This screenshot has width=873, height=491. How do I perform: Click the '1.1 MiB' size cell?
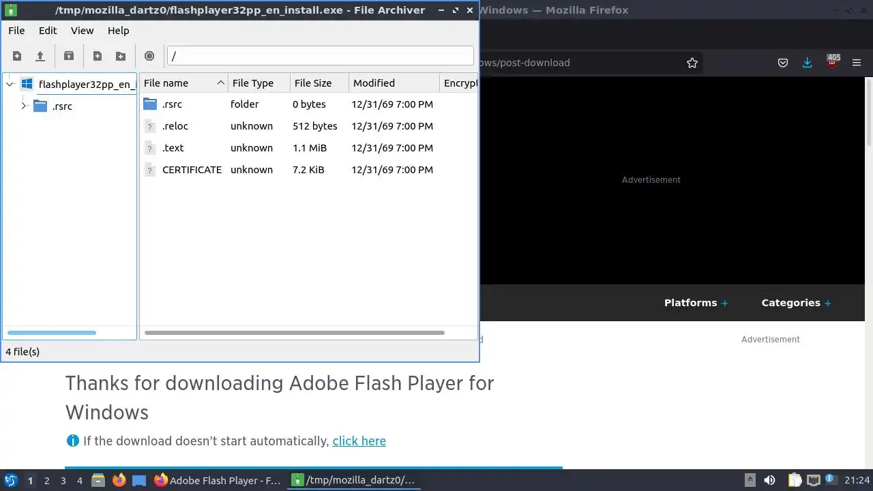pos(310,148)
